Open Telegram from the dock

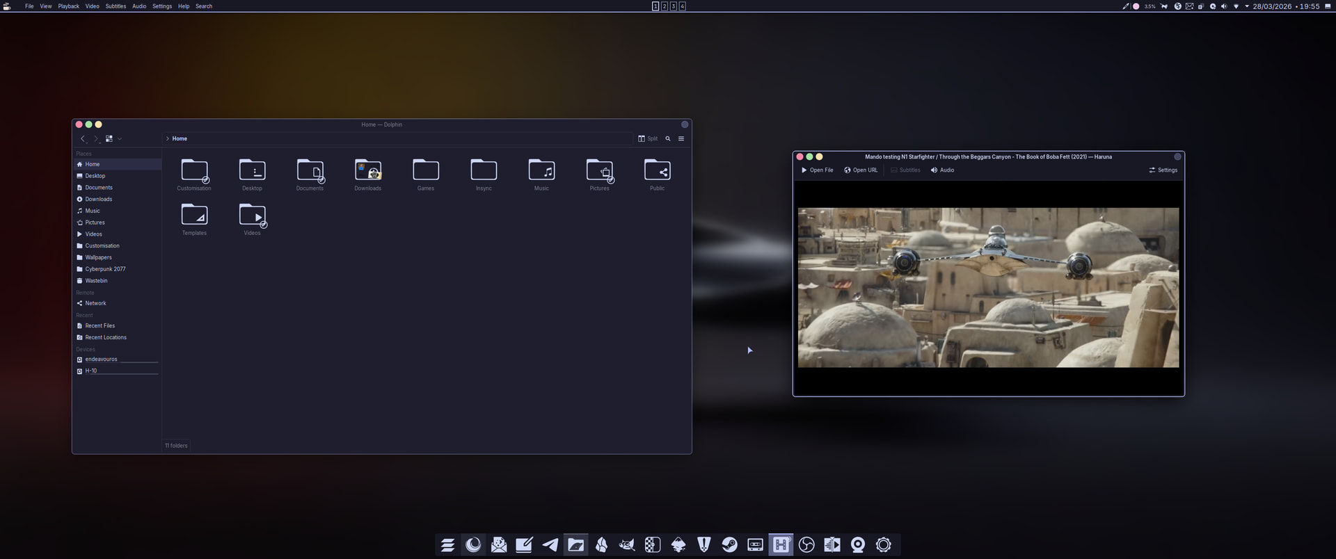550,545
